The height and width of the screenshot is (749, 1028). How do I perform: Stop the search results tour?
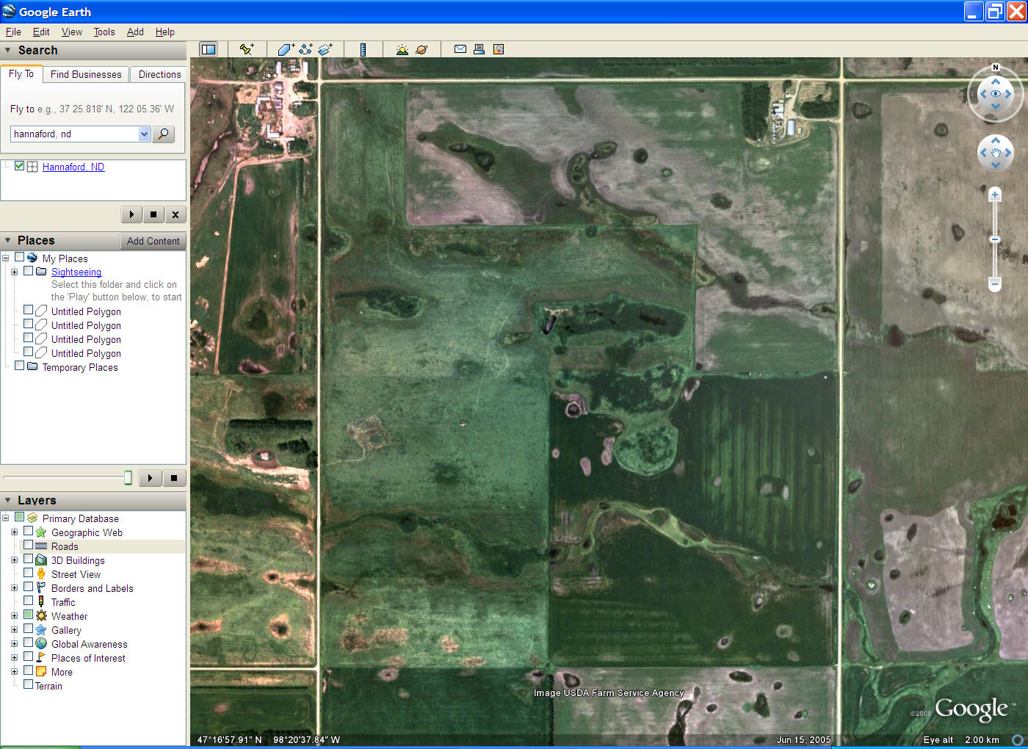pyautogui.click(x=153, y=214)
